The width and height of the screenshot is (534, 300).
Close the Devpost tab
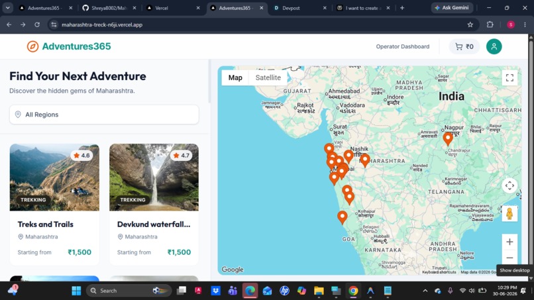click(x=325, y=8)
